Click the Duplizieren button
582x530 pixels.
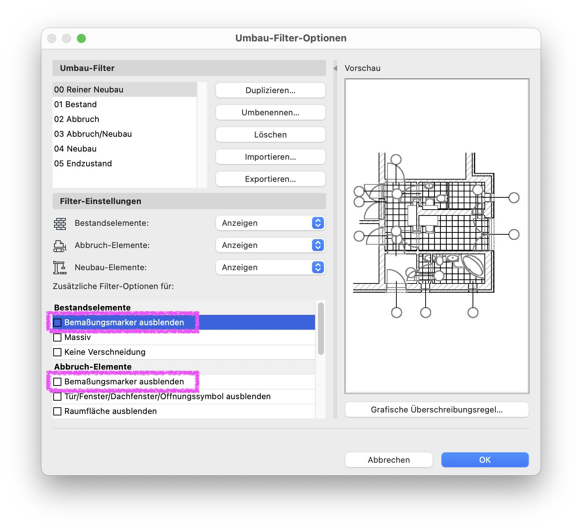coord(270,91)
